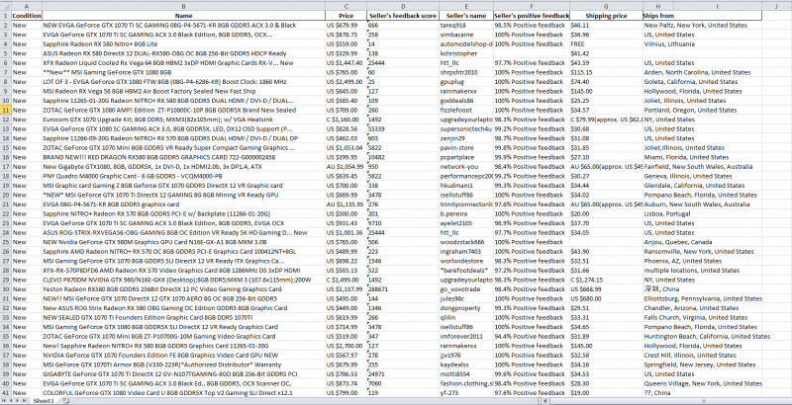Select seller name cell 'go_vovotrade'

(466, 289)
